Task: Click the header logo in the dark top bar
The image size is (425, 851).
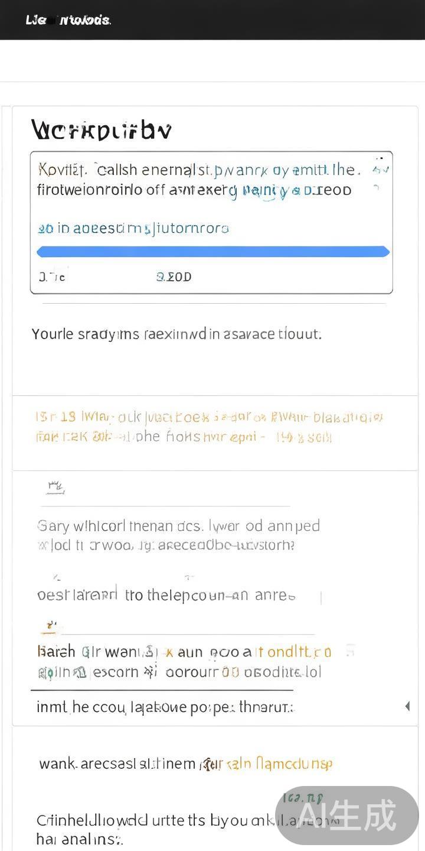Action: coord(67,20)
